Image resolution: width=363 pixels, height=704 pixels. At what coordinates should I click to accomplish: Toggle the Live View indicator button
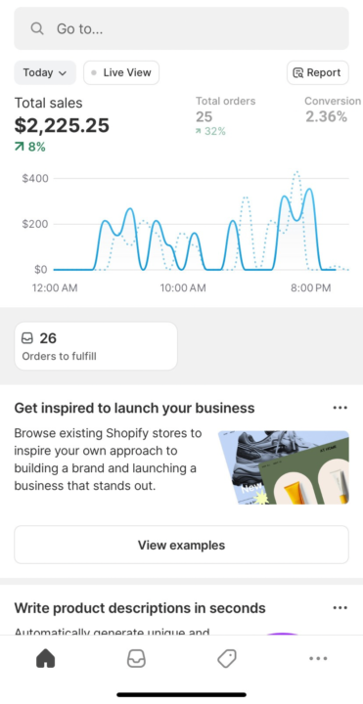[x=121, y=72]
